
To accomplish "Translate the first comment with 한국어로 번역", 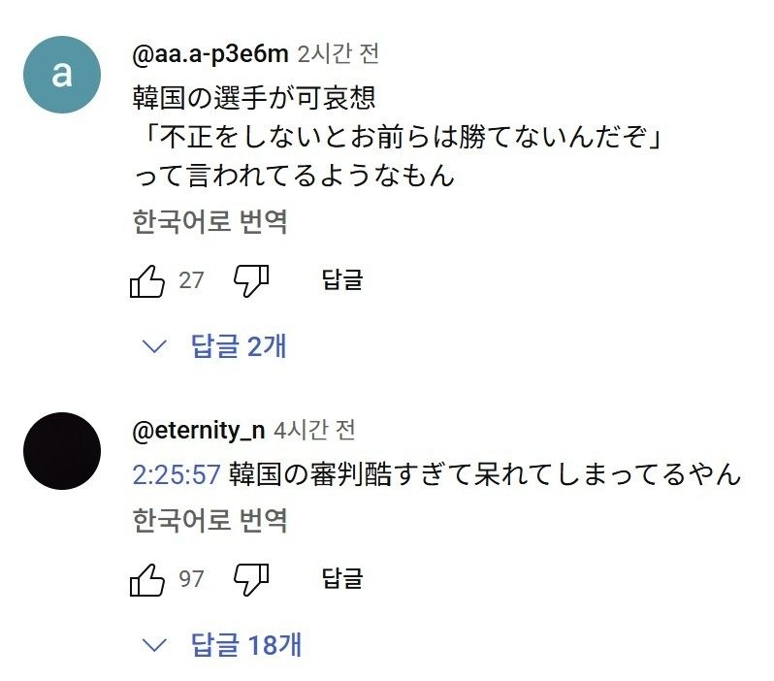I will click(x=210, y=221).
